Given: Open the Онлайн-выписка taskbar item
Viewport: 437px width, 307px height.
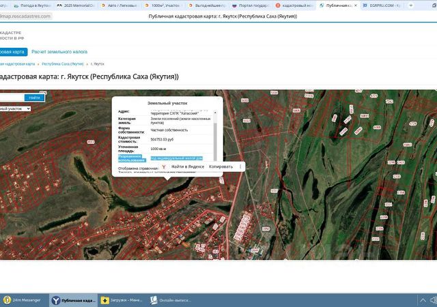Looking at the screenshot, I should pyautogui.click(x=170, y=300).
